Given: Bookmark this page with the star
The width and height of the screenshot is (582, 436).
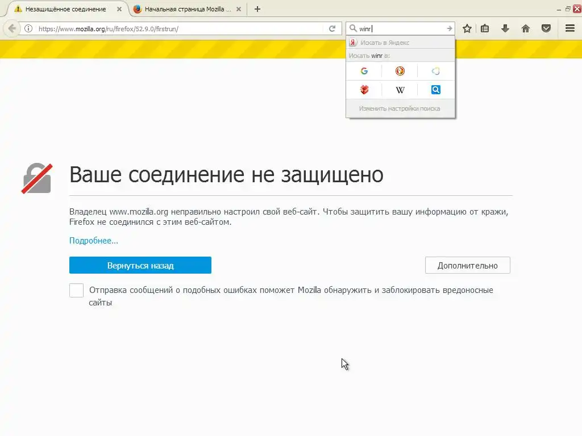Looking at the screenshot, I should [x=467, y=28].
